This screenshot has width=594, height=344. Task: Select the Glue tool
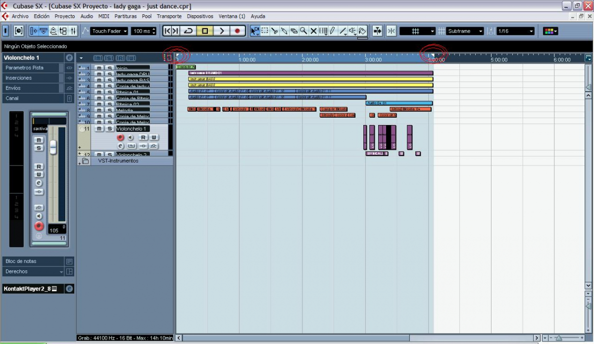(x=284, y=31)
